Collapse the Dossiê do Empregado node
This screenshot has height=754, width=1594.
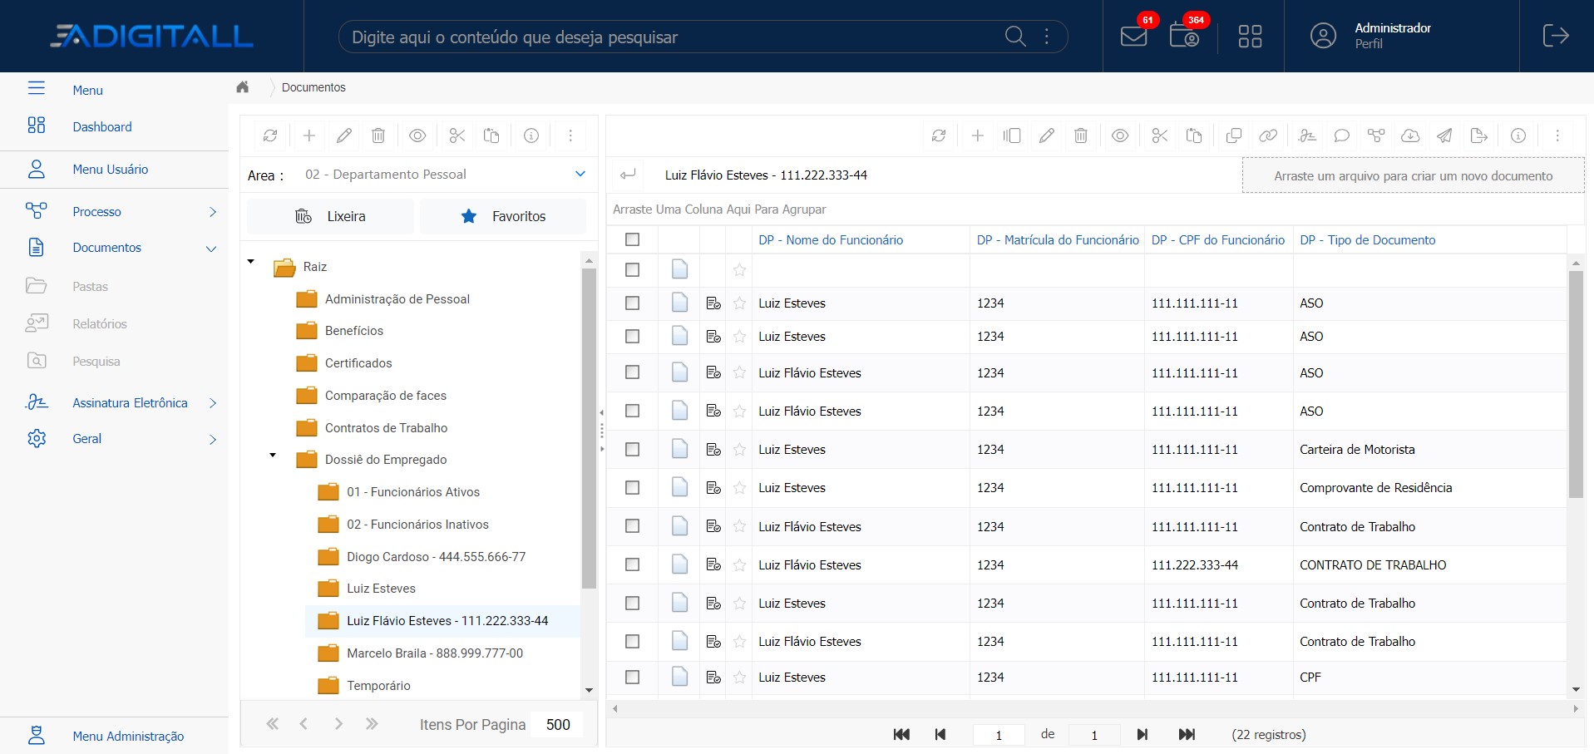(x=272, y=455)
